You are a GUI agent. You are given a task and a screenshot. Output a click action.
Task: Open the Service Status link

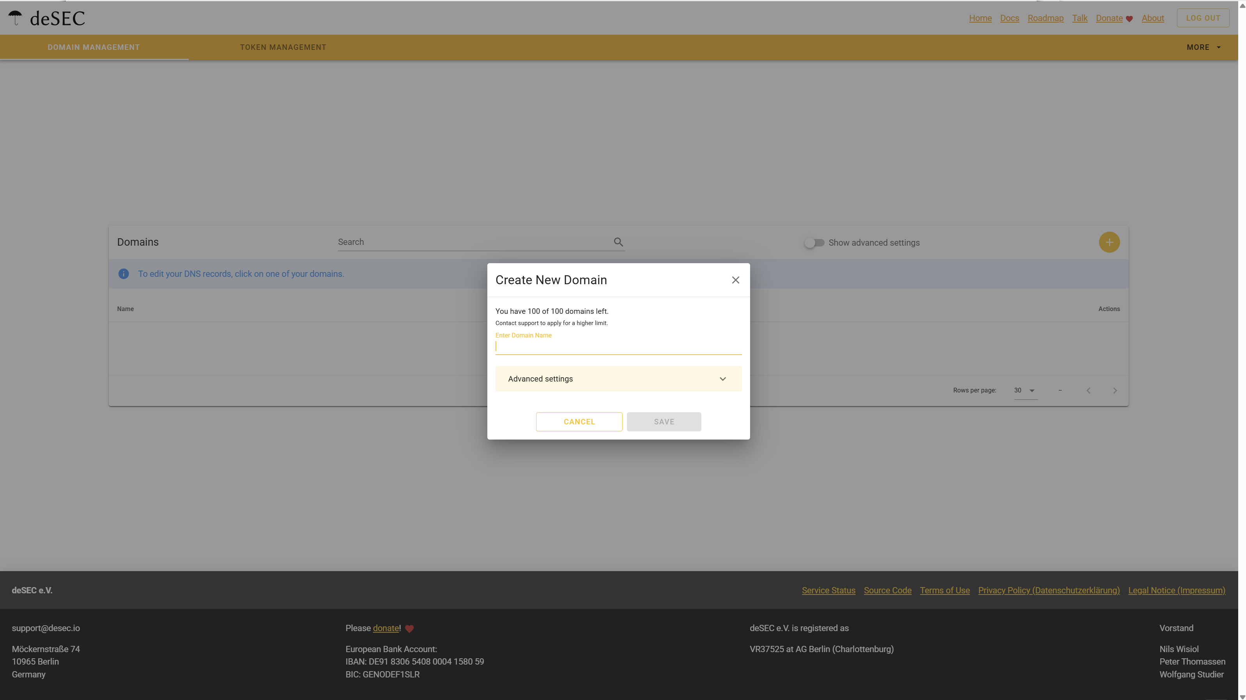(x=828, y=590)
